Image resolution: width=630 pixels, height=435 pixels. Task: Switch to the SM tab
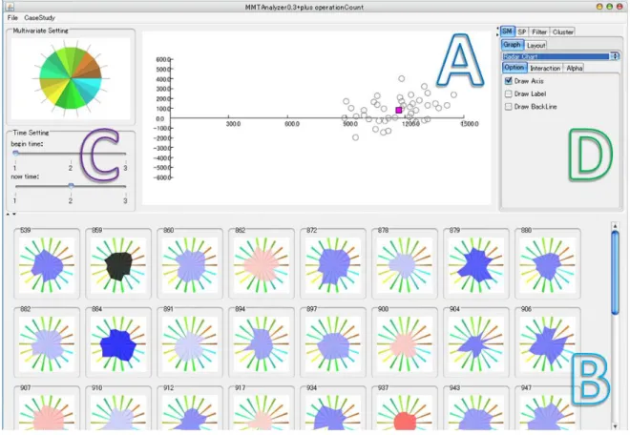pyautogui.click(x=507, y=31)
